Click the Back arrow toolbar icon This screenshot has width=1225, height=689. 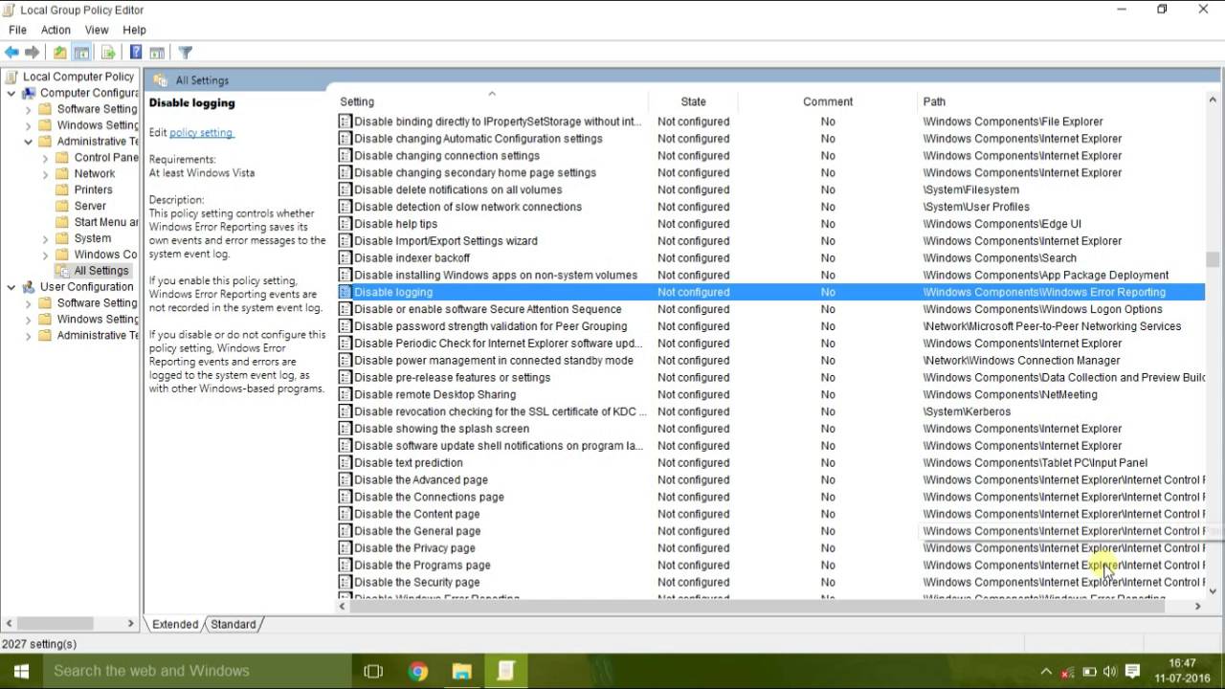11,53
